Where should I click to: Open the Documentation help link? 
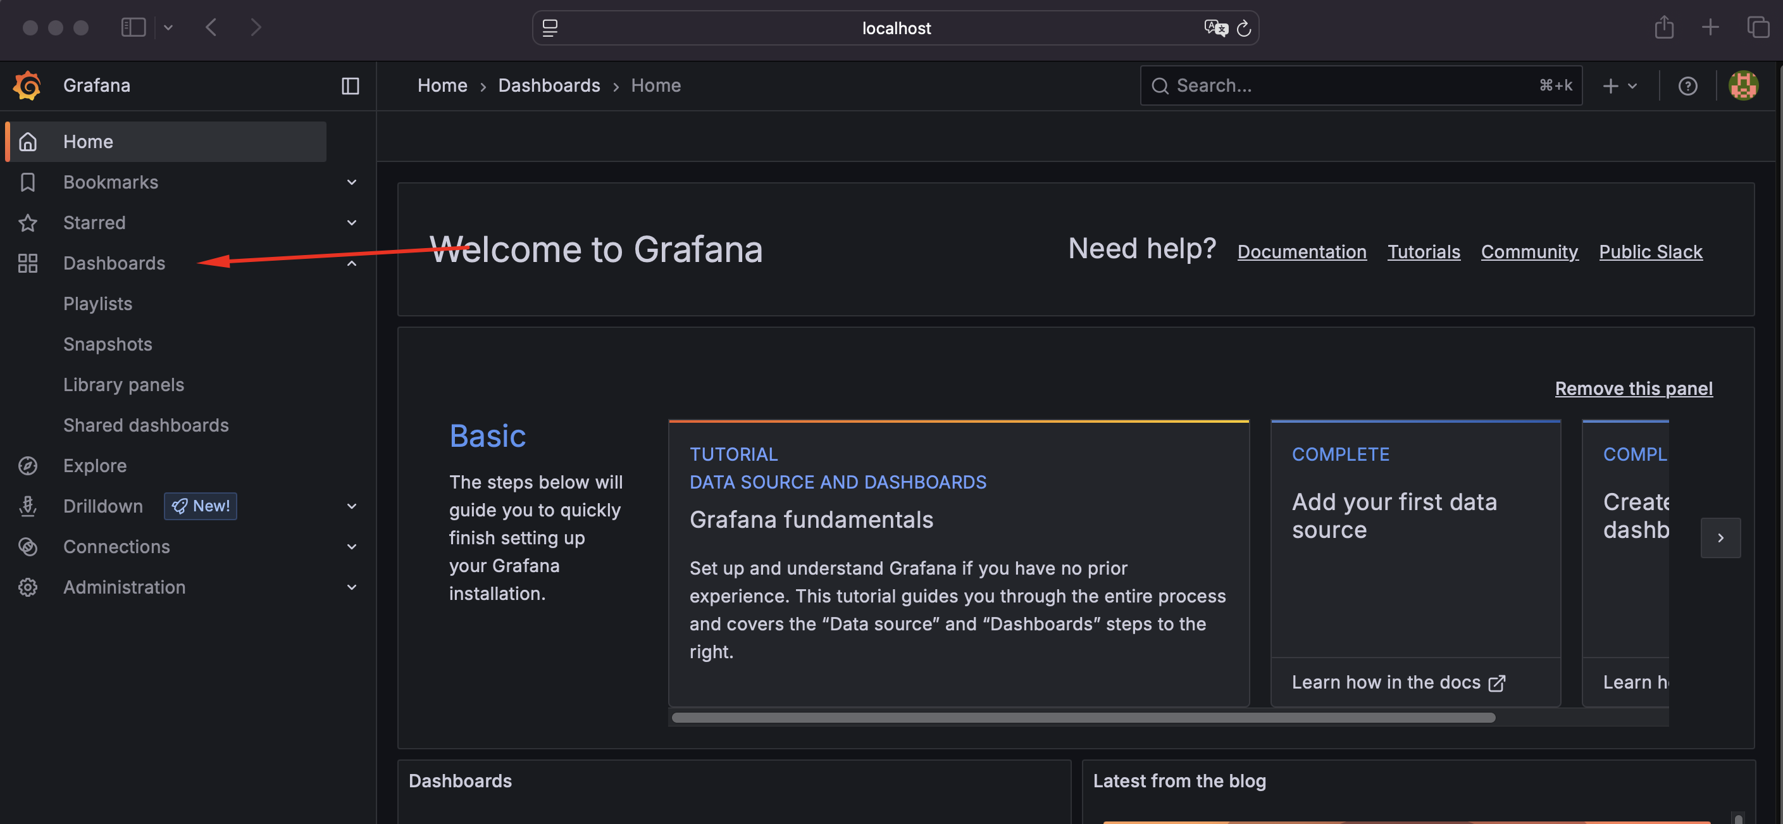pyautogui.click(x=1302, y=251)
